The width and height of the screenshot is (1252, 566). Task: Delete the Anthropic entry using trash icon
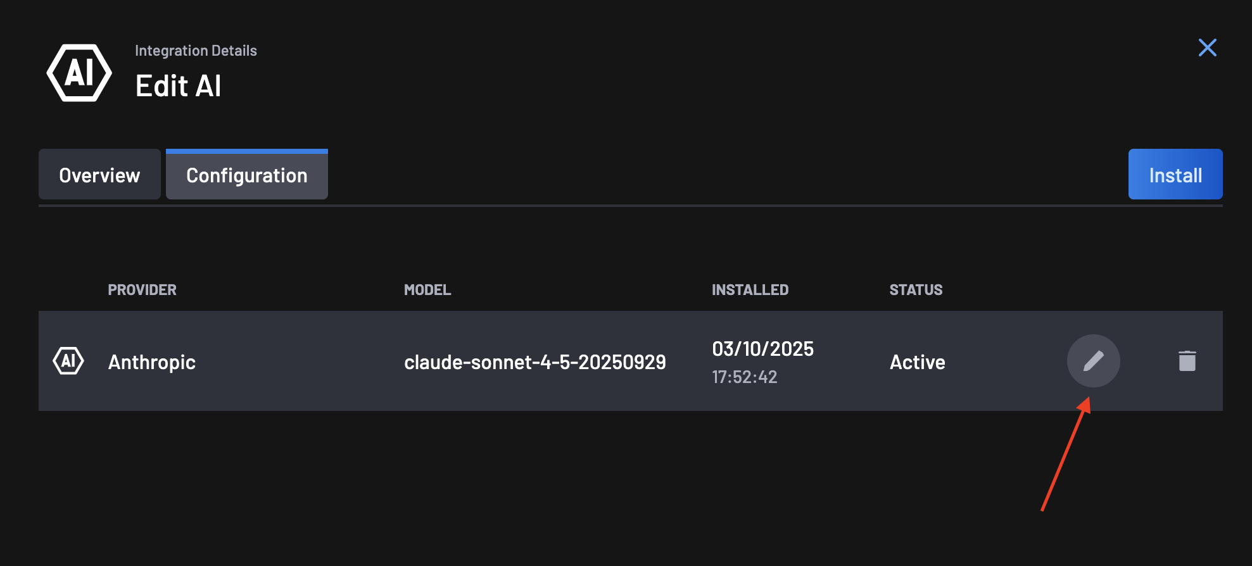1187,361
